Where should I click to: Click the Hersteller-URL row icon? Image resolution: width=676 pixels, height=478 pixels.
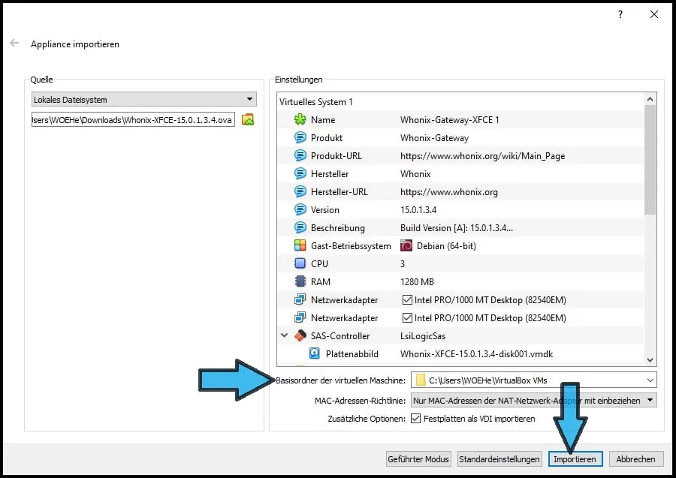300,191
